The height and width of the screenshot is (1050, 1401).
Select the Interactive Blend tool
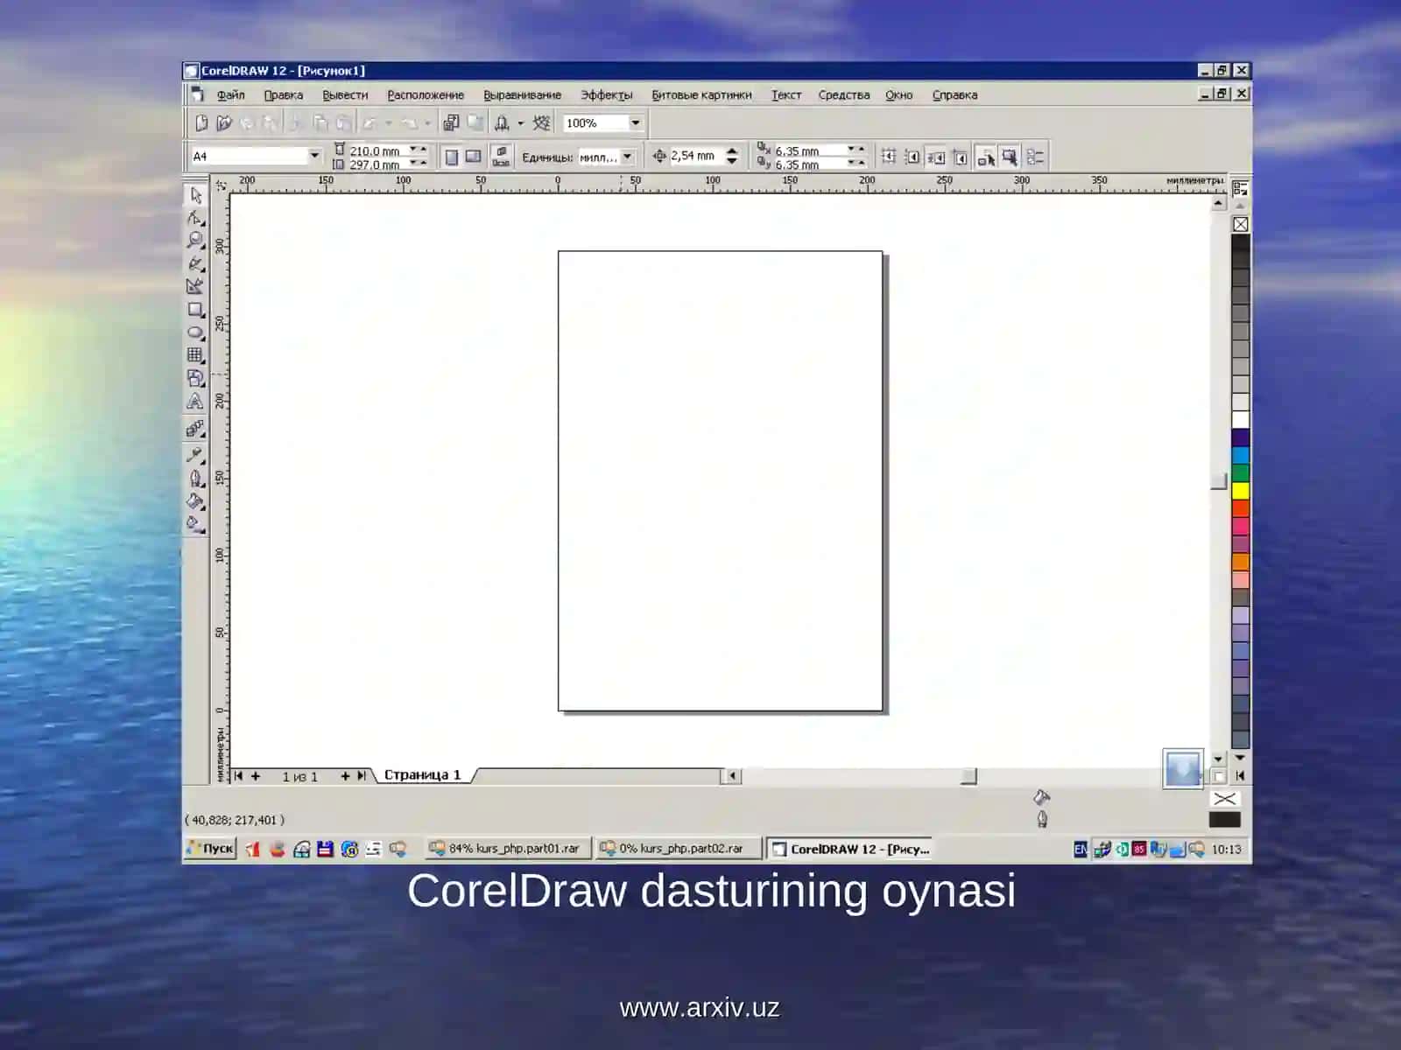coord(195,429)
